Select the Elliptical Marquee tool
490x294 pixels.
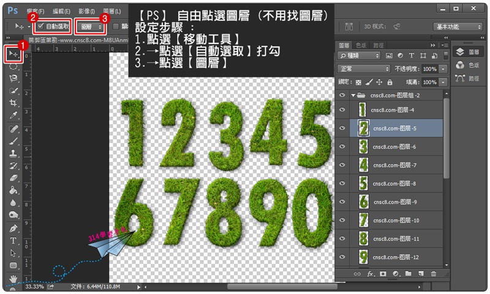coord(13,66)
